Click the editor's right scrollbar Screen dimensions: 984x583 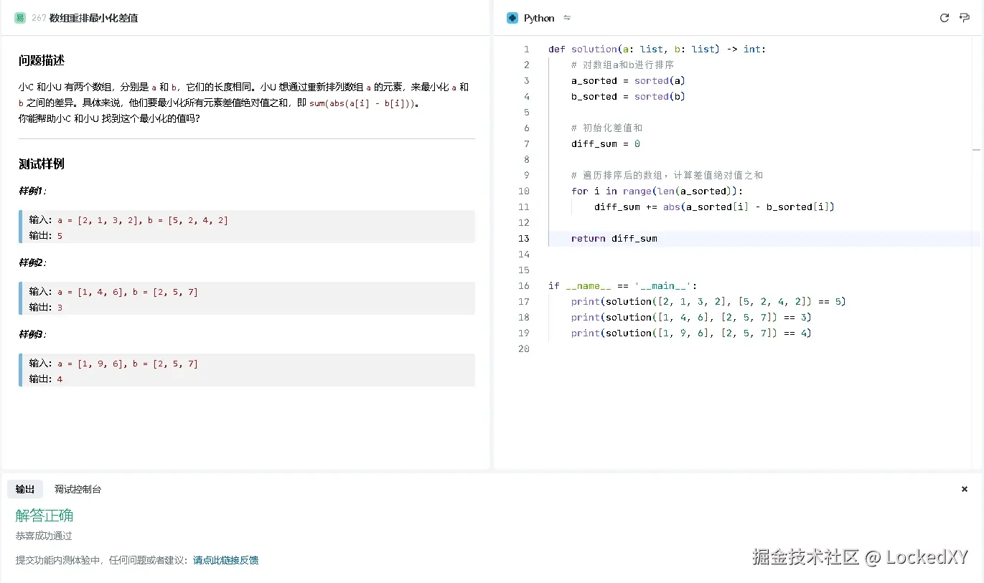[x=978, y=151]
